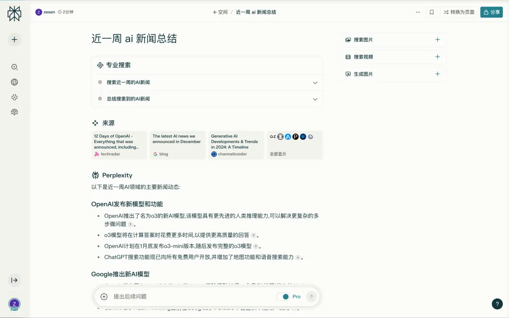Open the citation badge after 步骤问题
Screen dimensions: 509x318
point(130,225)
